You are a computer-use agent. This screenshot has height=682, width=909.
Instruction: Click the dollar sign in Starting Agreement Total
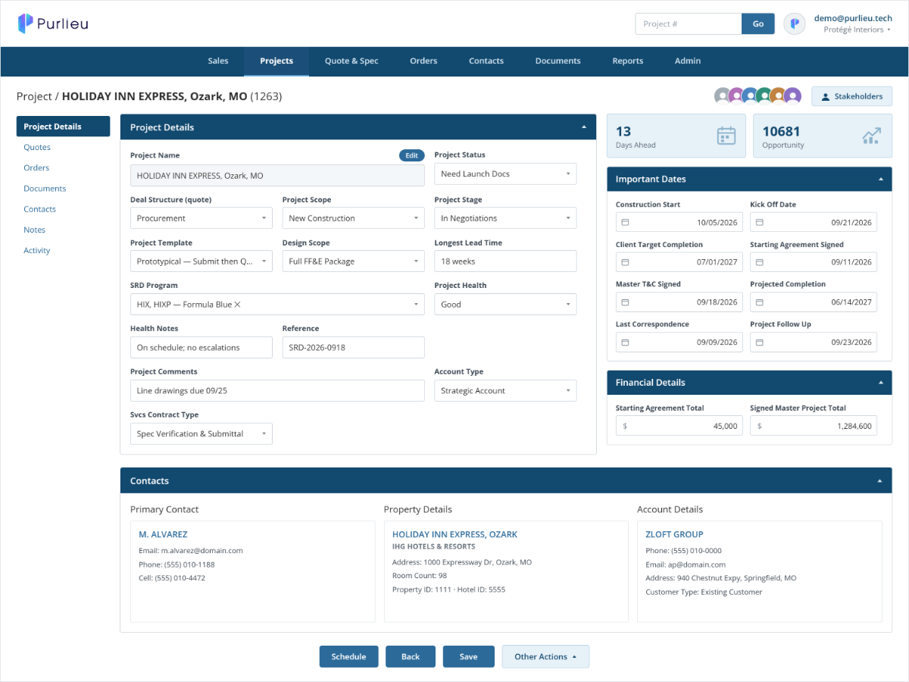pos(625,427)
